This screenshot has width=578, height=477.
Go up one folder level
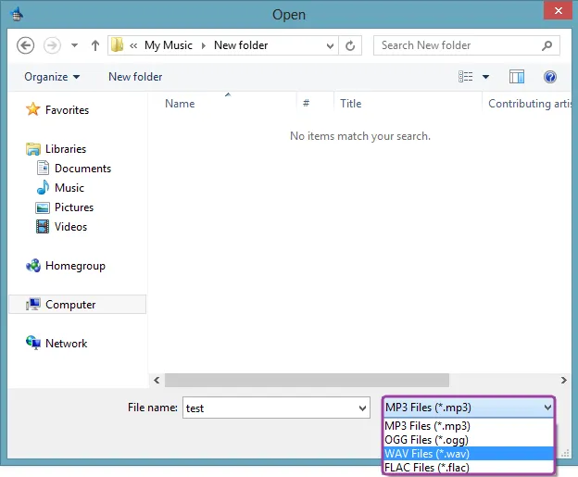pos(95,45)
